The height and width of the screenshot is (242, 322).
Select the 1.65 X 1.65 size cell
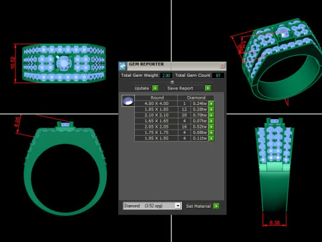pyautogui.click(x=156, y=121)
